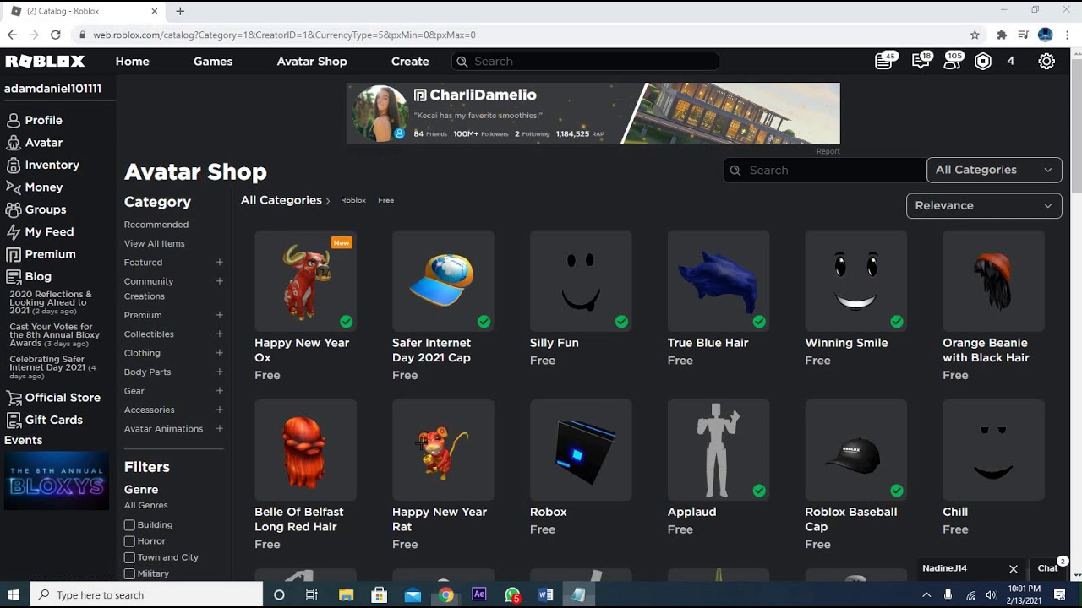Open the All Categories dropdown
This screenshot has width=1082, height=608.
pos(994,170)
